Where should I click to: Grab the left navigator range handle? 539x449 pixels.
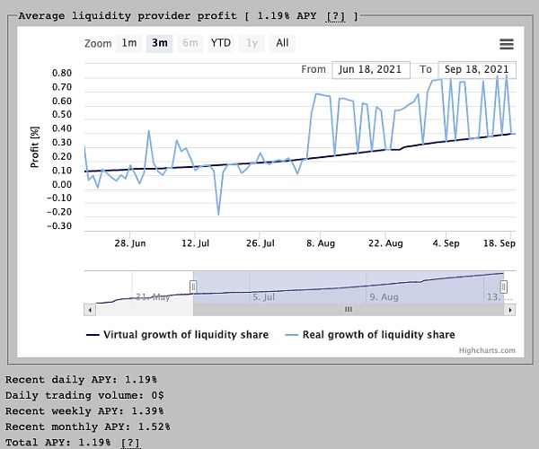(x=192, y=286)
